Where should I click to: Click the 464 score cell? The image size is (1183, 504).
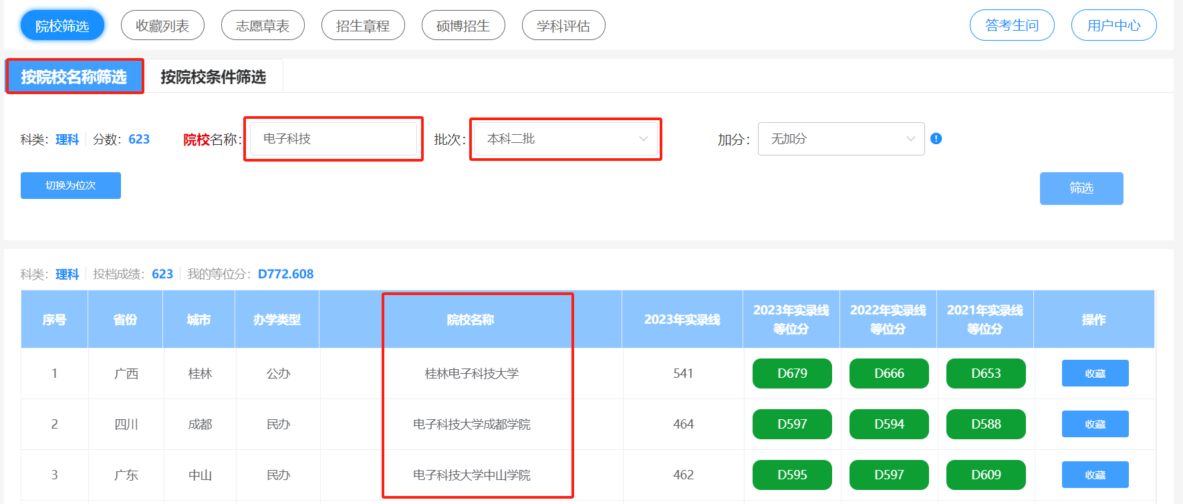(x=683, y=424)
